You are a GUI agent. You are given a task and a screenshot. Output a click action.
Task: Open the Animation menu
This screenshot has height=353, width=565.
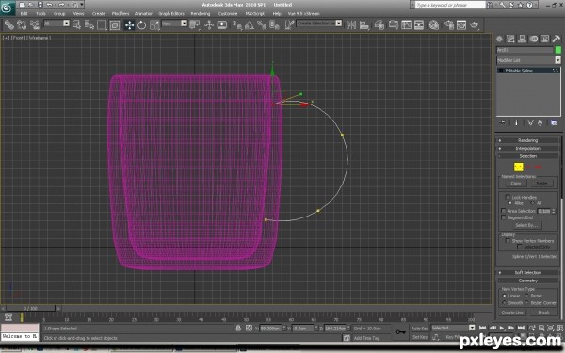click(x=144, y=14)
